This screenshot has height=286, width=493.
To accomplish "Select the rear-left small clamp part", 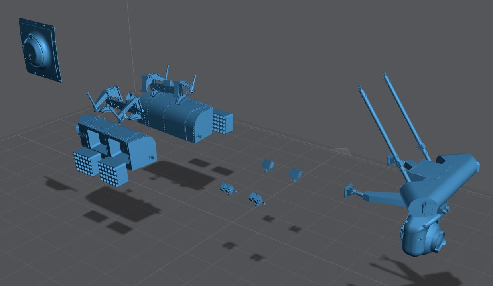I will [x=268, y=165].
